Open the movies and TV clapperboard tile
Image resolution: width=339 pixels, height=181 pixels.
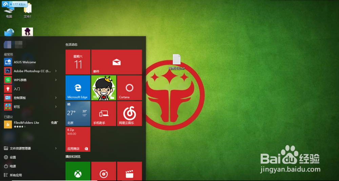129,171
